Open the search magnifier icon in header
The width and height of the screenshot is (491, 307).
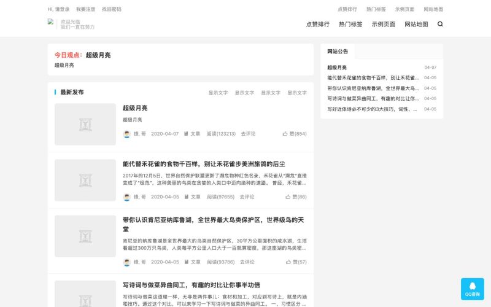click(x=440, y=24)
